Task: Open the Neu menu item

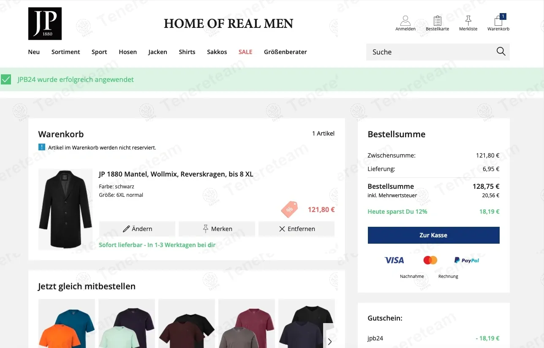Action: point(34,52)
